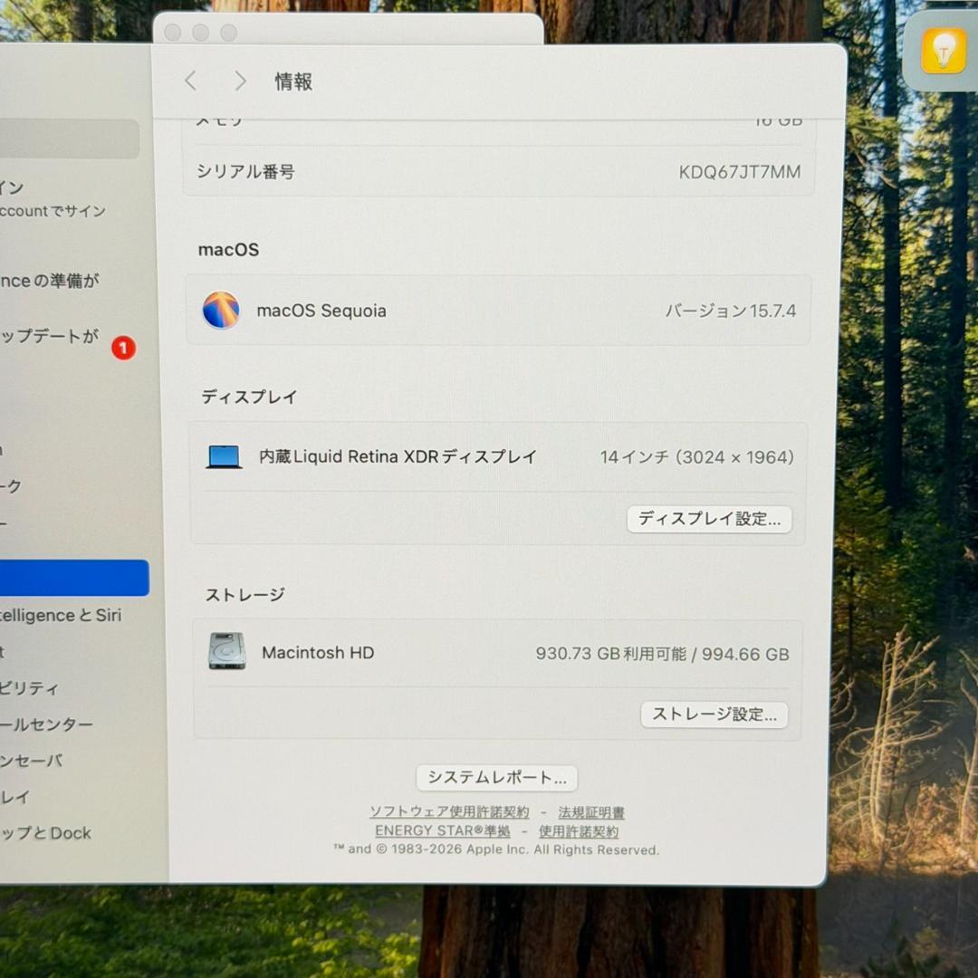Click the macOS Sequoia version icon
Image resolution: width=978 pixels, height=978 pixels.
point(222,311)
